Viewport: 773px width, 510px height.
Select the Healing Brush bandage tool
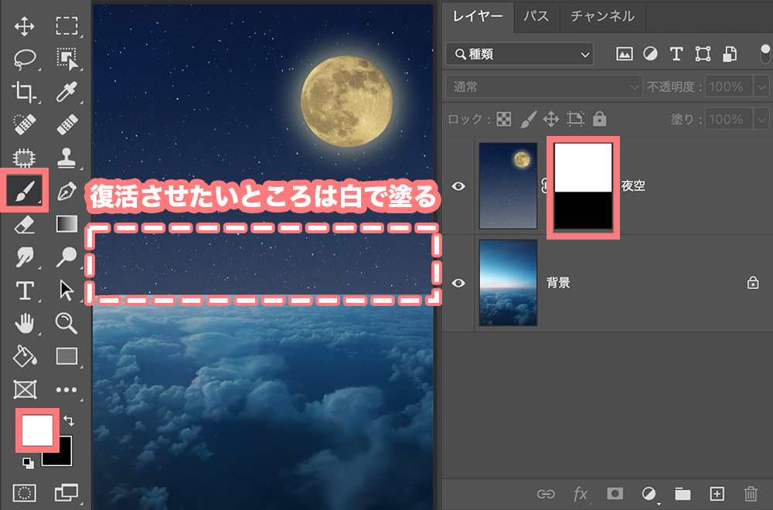click(66, 124)
